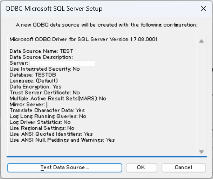Viewport: 213px width, 179px height.
Task: Click the driver version line 17.08.0001
Action: 83,39
